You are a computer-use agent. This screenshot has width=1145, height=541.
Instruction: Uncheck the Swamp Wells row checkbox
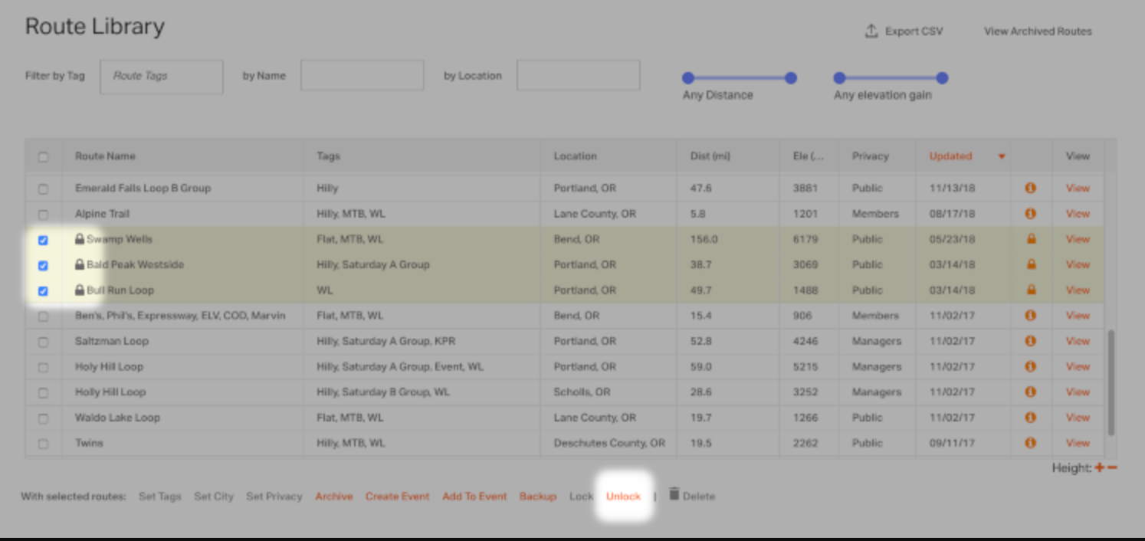pyautogui.click(x=43, y=240)
